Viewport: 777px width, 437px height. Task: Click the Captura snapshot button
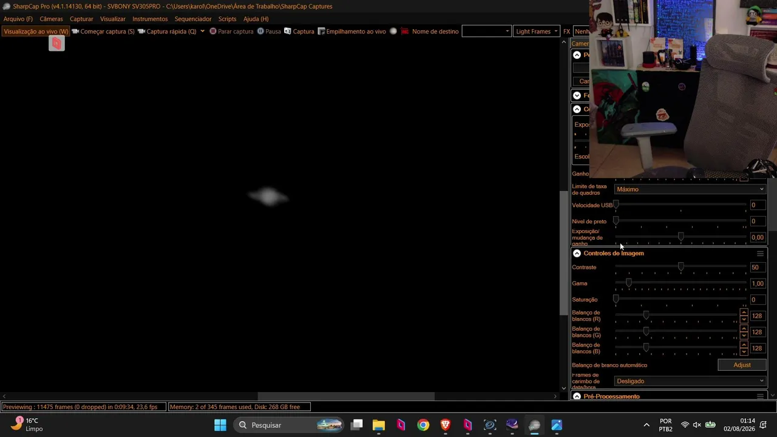pyautogui.click(x=299, y=31)
